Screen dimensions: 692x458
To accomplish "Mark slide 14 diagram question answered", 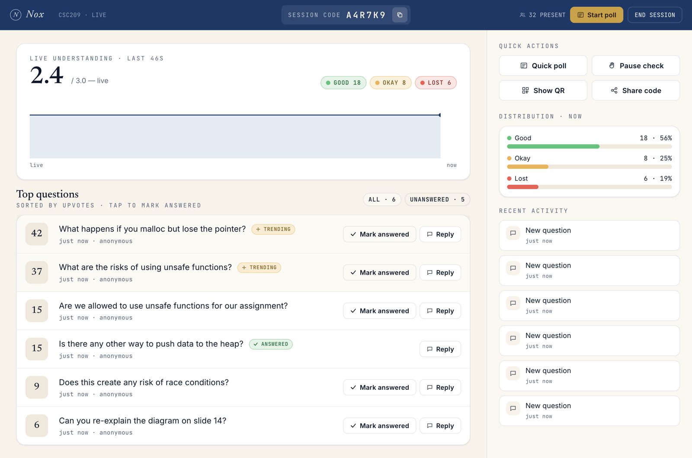I will (x=379, y=426).
